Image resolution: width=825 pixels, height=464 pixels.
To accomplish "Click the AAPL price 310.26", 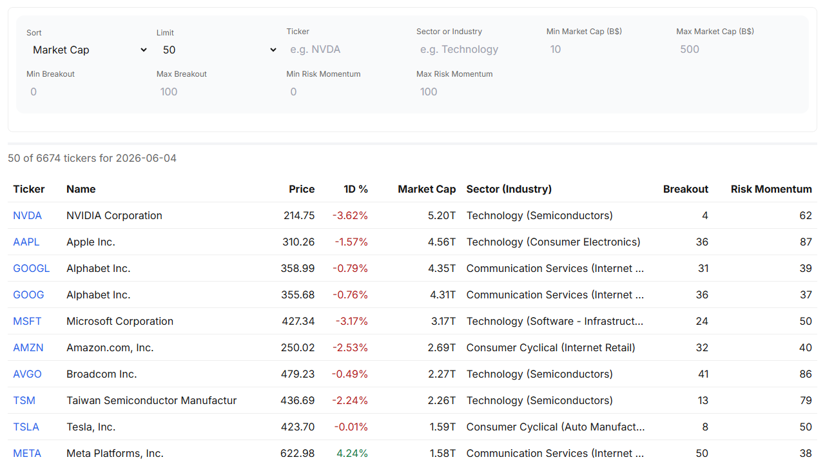I will point(299,242).
